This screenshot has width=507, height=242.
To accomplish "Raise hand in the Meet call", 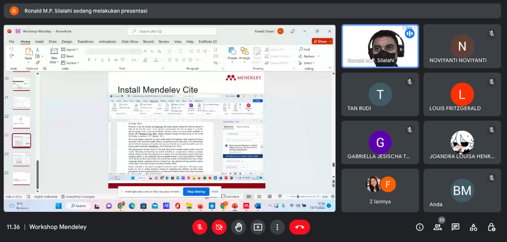I will tap(238, 227).
